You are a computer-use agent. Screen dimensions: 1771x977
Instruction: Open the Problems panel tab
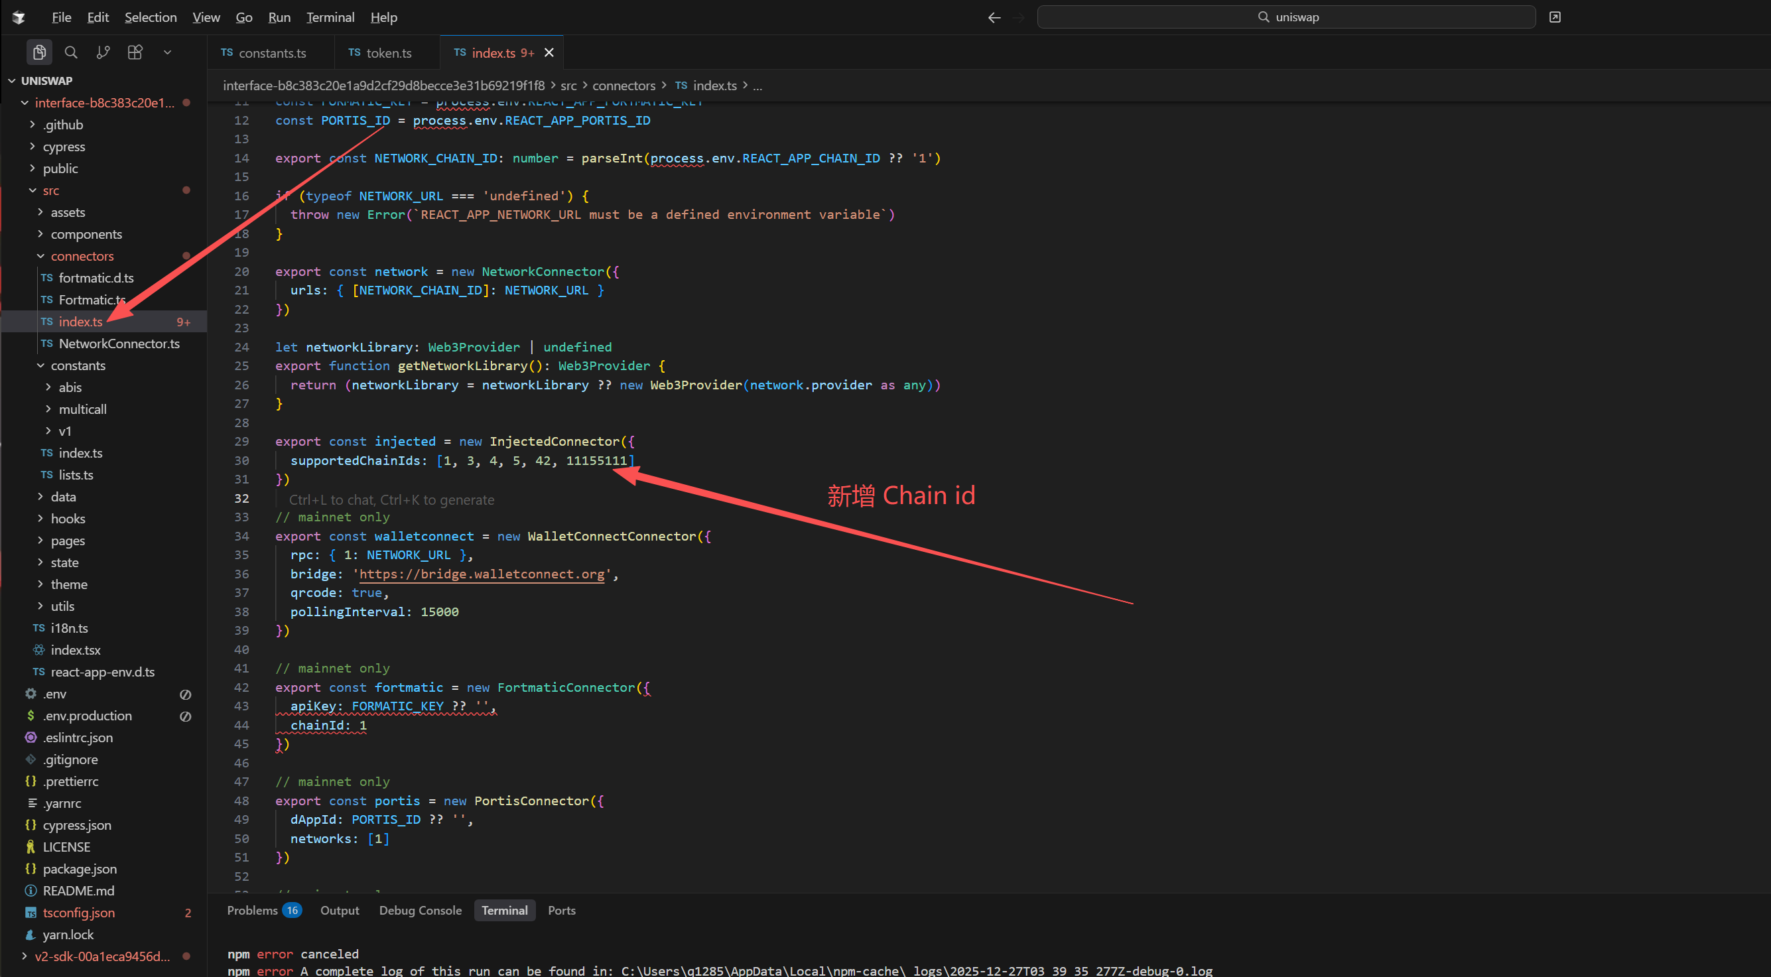click(x=252, y=909)
